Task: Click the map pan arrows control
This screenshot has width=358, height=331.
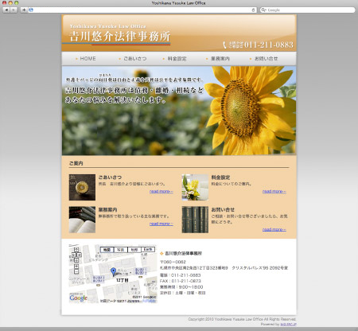Action: [76, 255]
